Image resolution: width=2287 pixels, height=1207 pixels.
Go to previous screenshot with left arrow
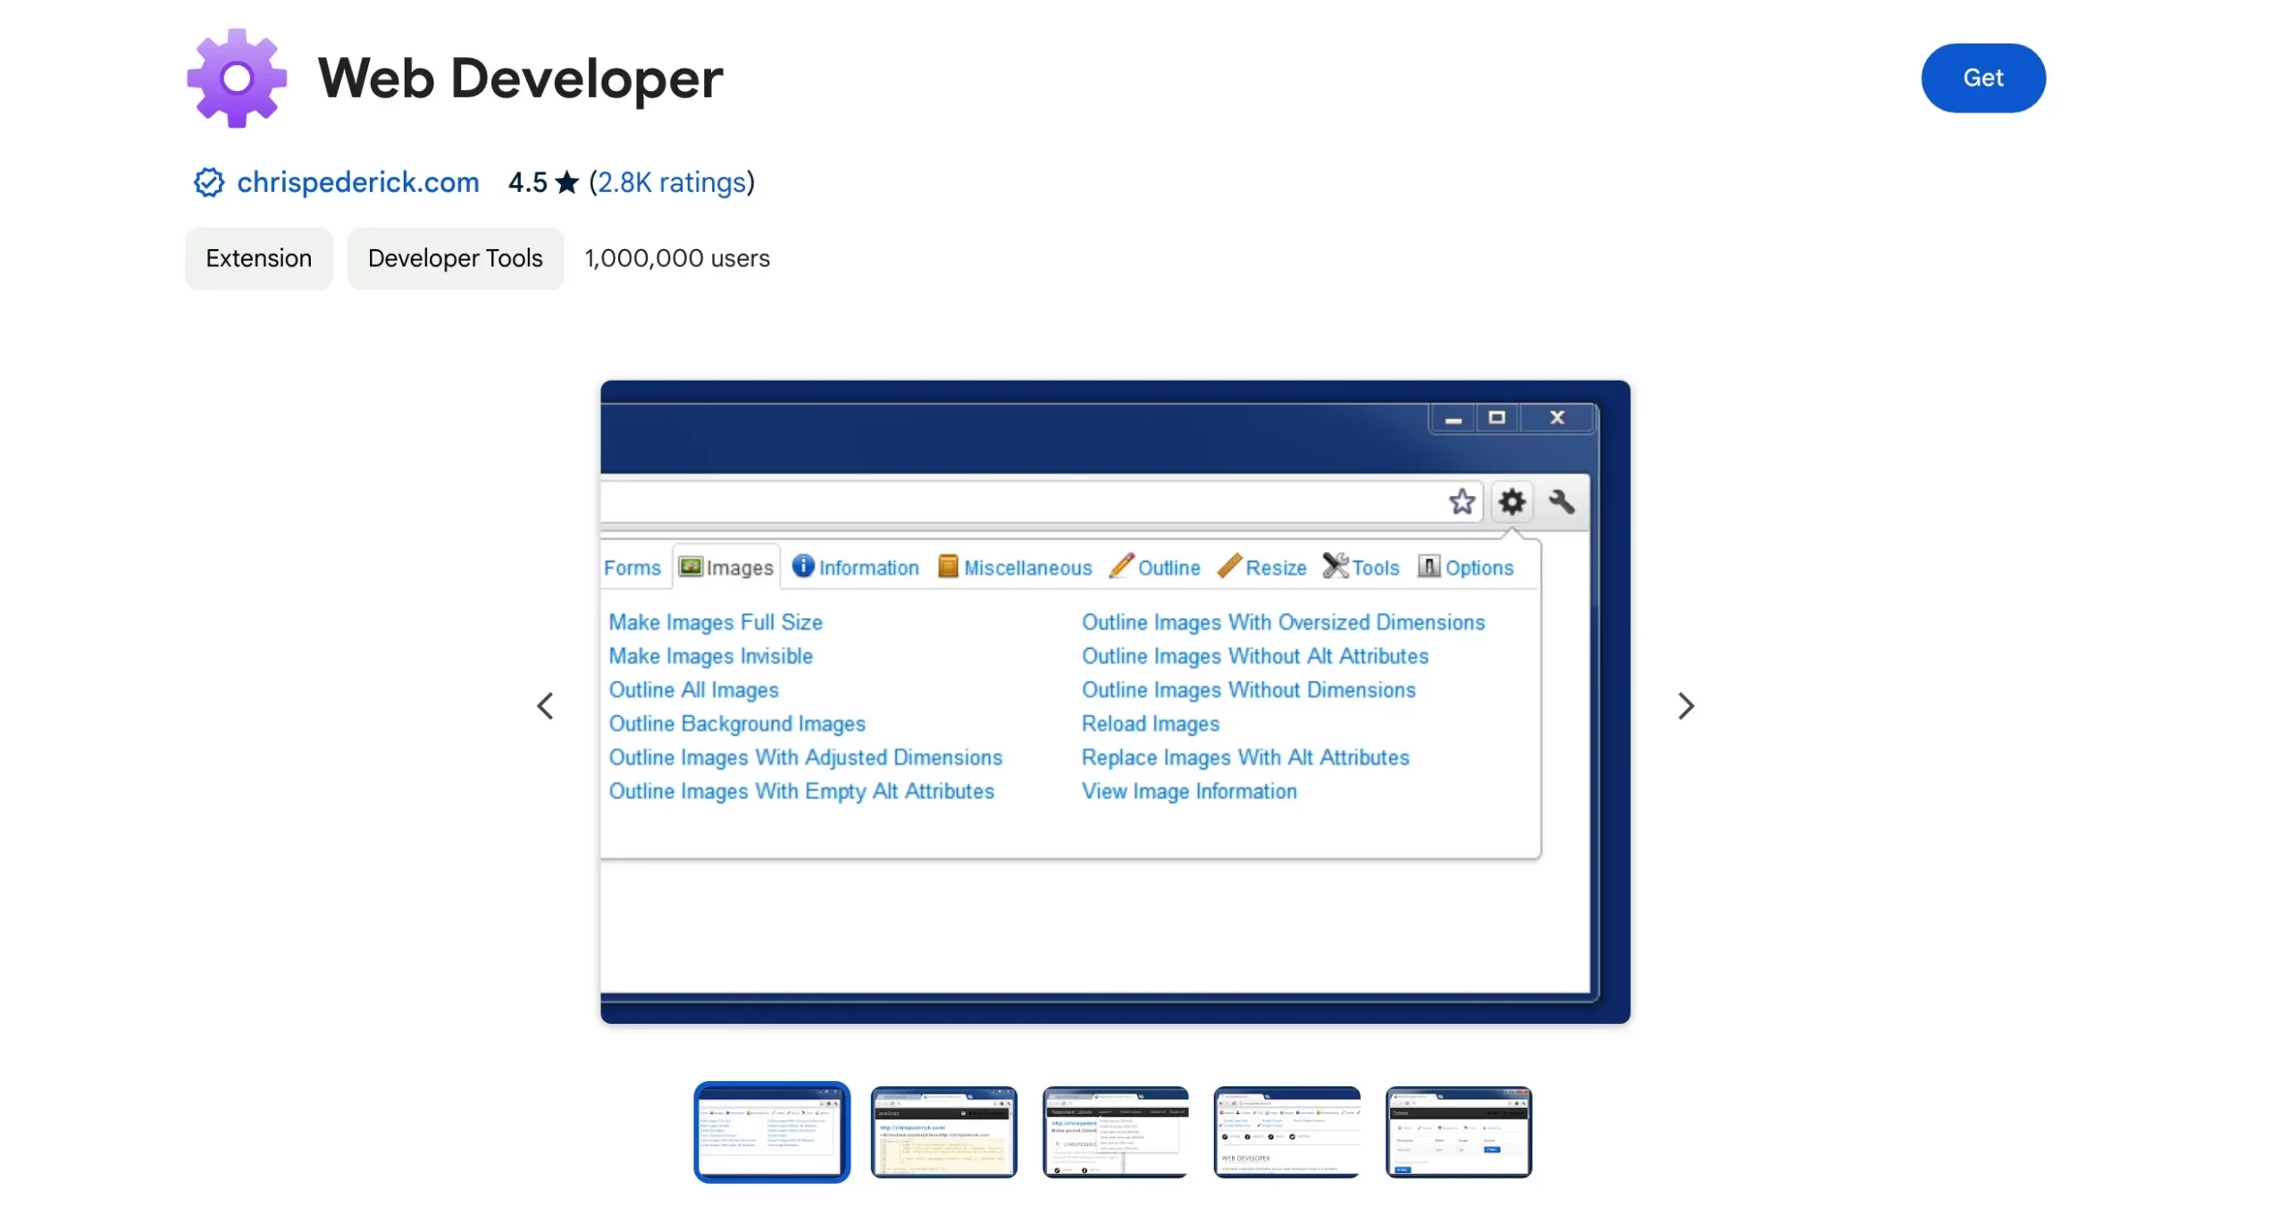click(x=545, y=706)
